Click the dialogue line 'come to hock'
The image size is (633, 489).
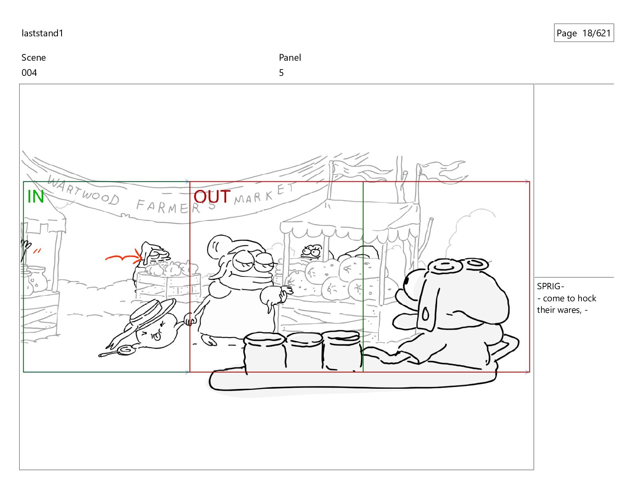(x=569, y=298)
